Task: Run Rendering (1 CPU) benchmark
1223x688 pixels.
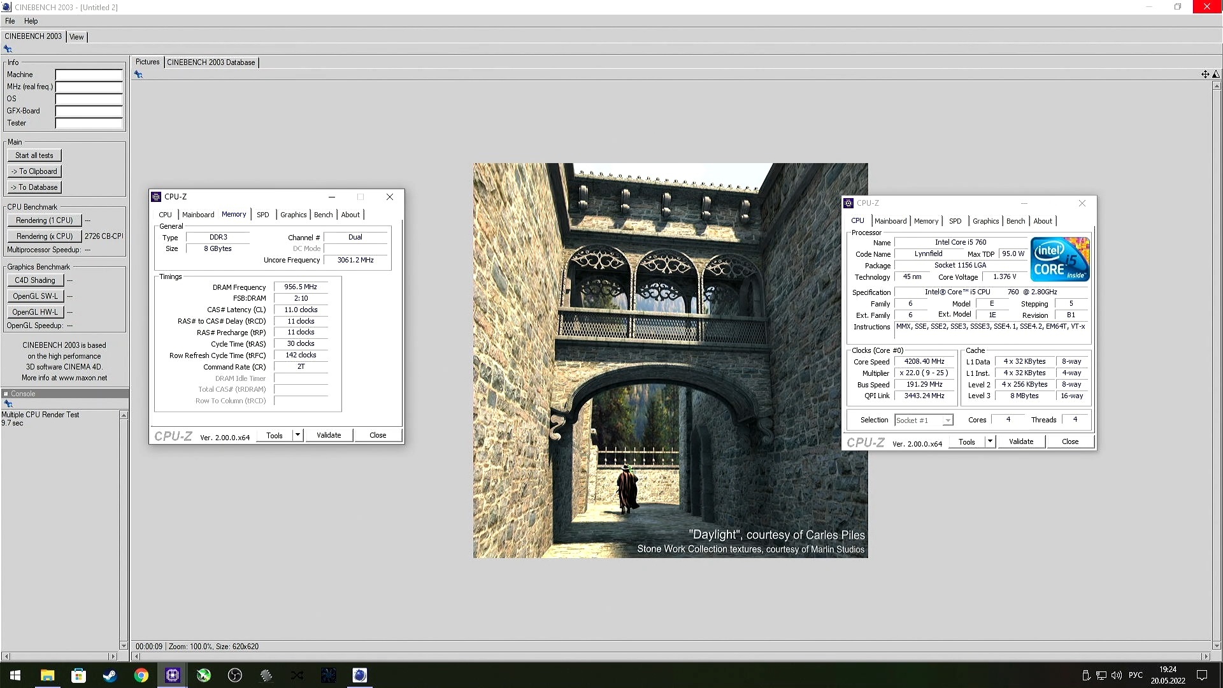Action: pyautogui.click(x=45, y=220)
